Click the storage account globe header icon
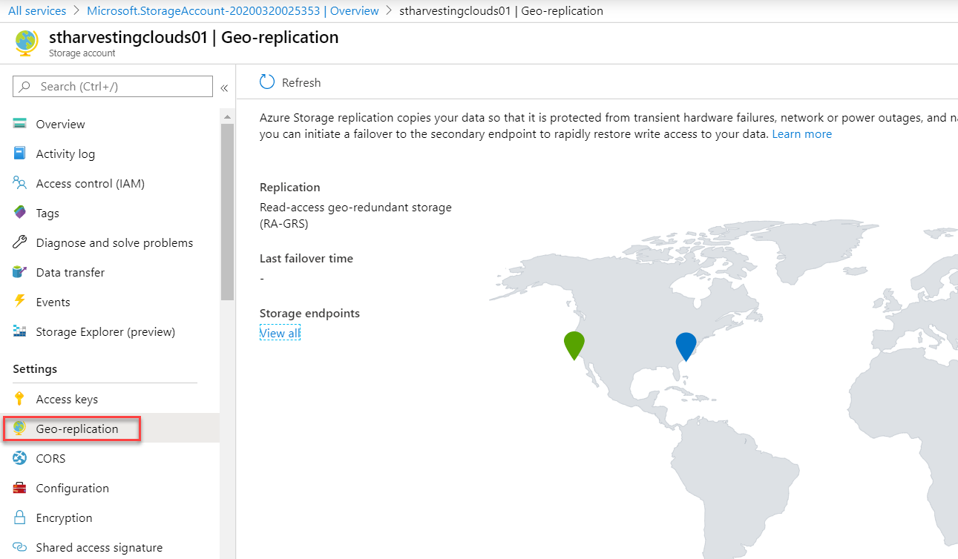The width and height of the screenshot is (958, 559). [x=26, y=43]
